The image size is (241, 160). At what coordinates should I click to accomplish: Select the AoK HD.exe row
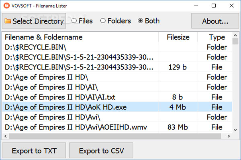point(80,107)
